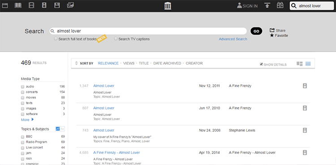Open the Software floppy disk icon
This screenshot has height=165, width=336.
(x=57, y=5)
